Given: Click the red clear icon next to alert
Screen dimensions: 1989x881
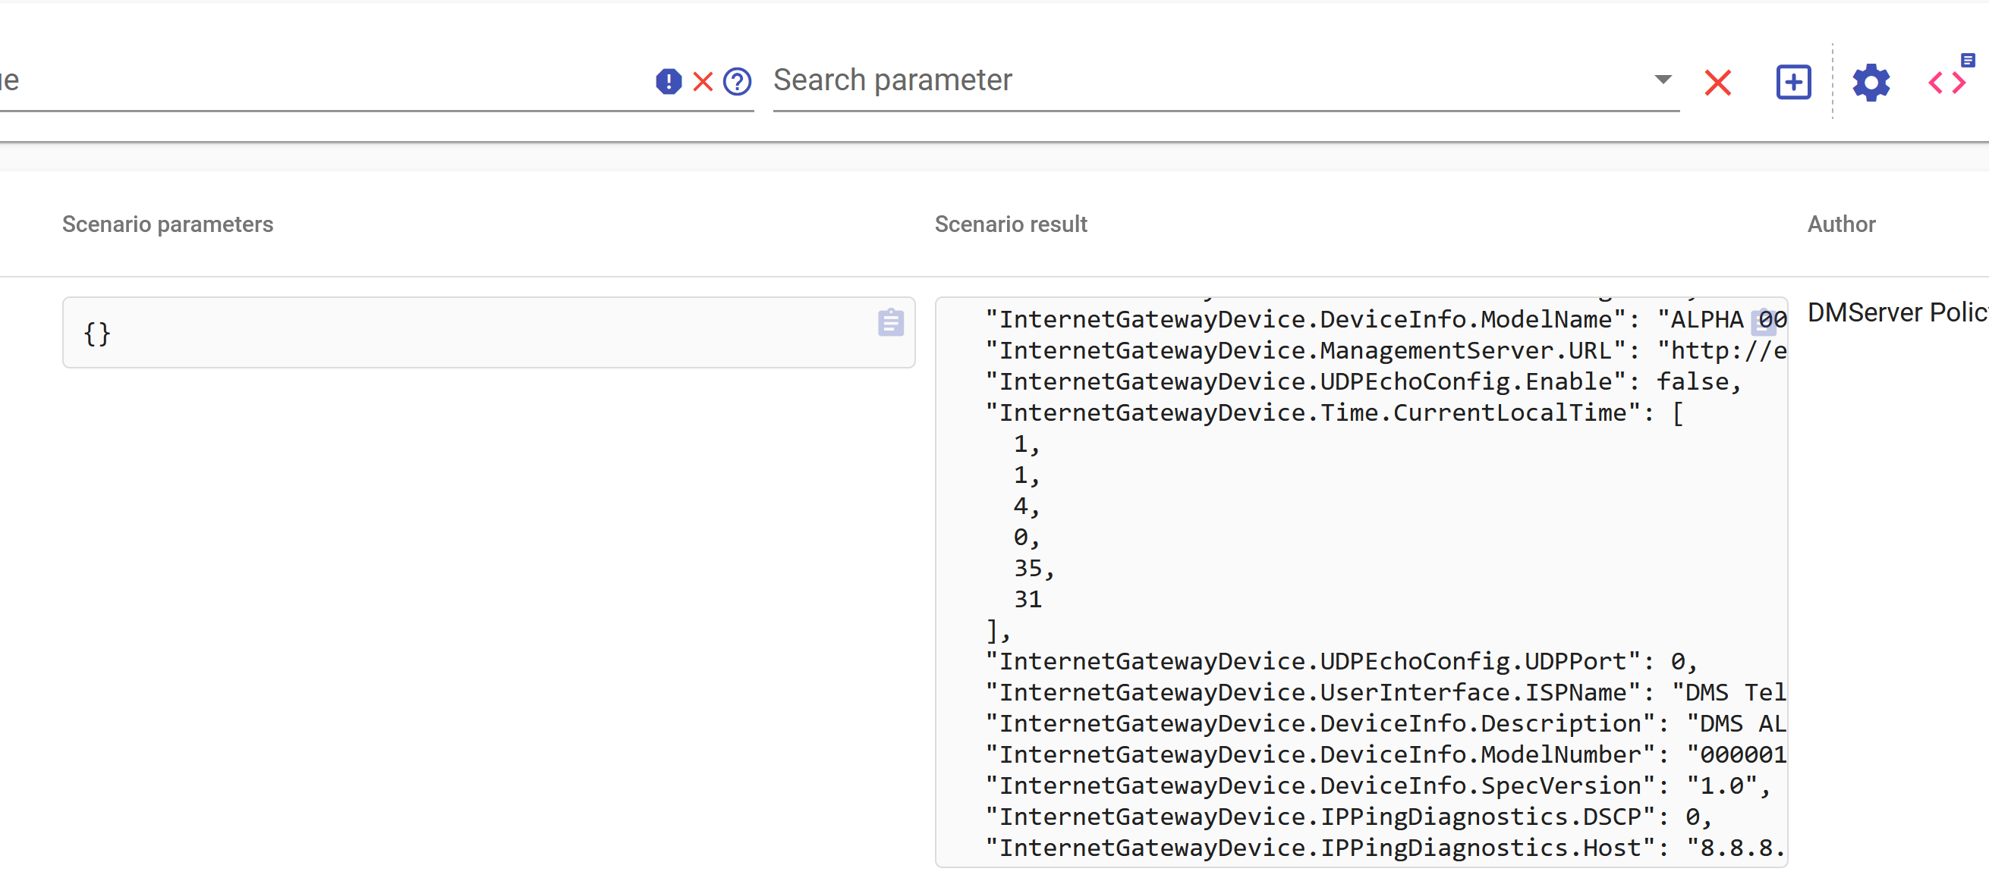Looking at the screenshot, I should click(703, 81).
